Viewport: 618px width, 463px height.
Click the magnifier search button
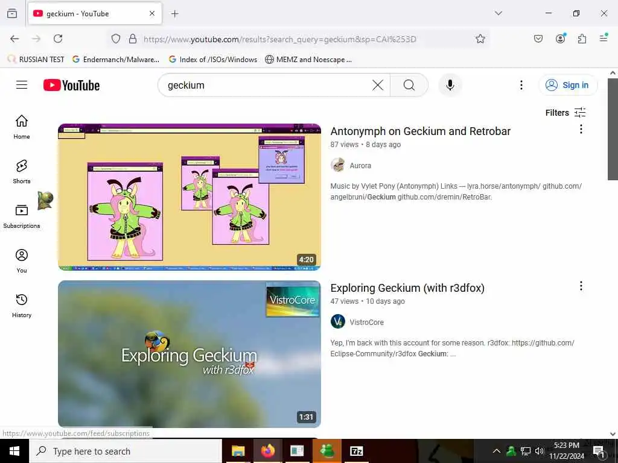409,85
